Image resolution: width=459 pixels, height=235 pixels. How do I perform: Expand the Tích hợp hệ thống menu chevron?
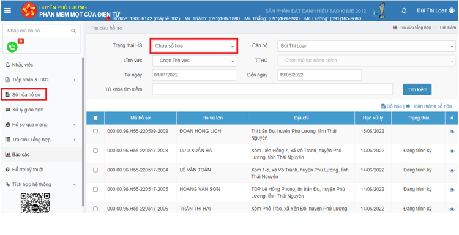(x=74, y=184)
